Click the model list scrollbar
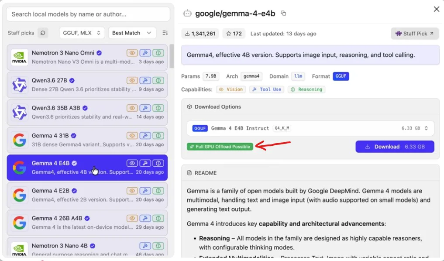 point(172,56)
